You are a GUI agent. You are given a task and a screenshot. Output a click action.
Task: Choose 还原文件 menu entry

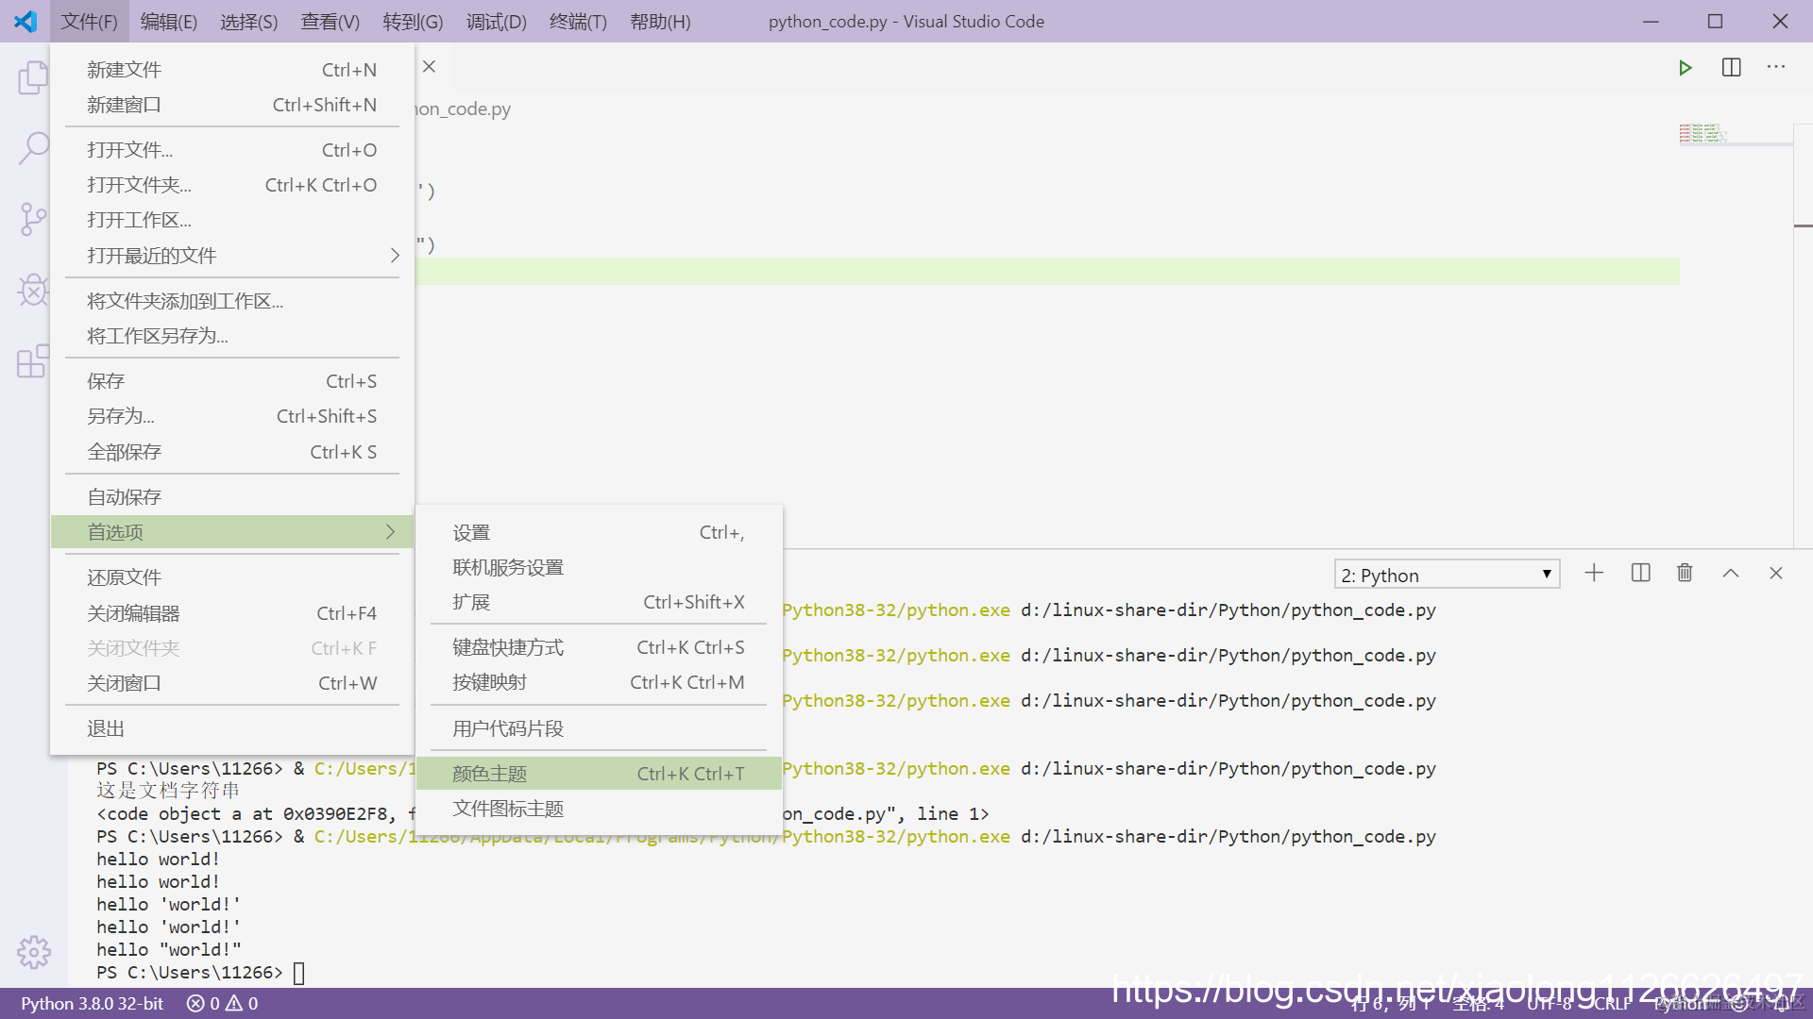point(232,577)
